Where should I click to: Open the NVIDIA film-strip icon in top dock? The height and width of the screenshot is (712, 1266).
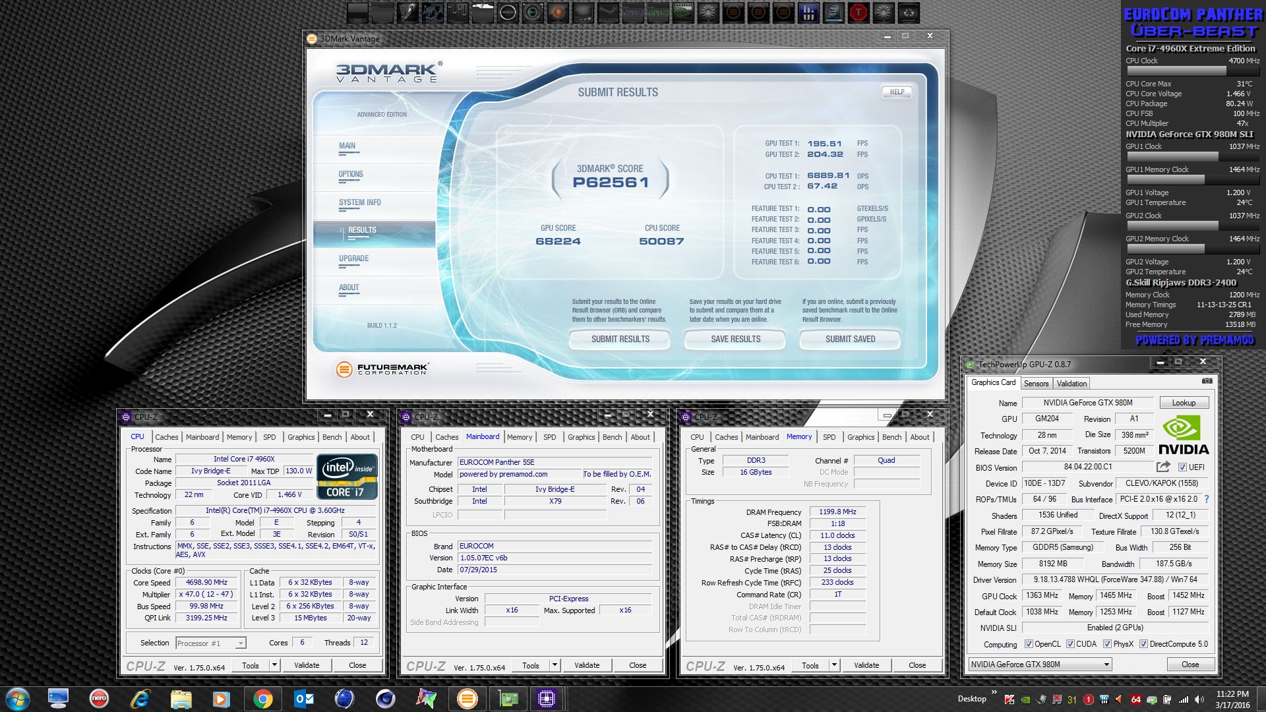coord(684,13)
